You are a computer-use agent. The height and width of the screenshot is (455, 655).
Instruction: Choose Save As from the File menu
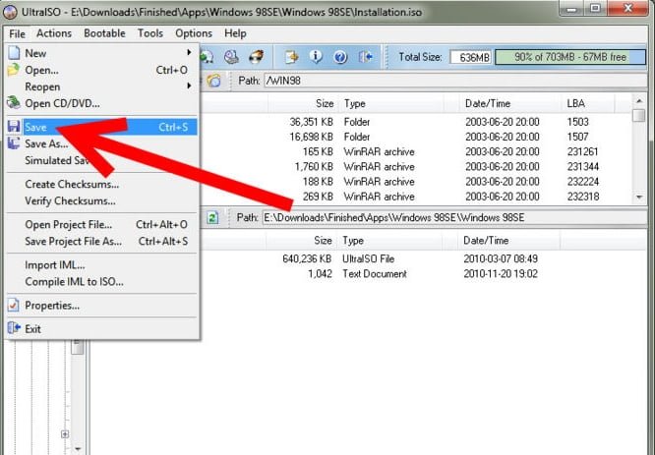pos(45,143)
